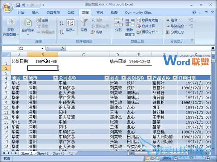Click the Name Box showing B2
The image size is (217, 162).
click(x=21, y=48)
